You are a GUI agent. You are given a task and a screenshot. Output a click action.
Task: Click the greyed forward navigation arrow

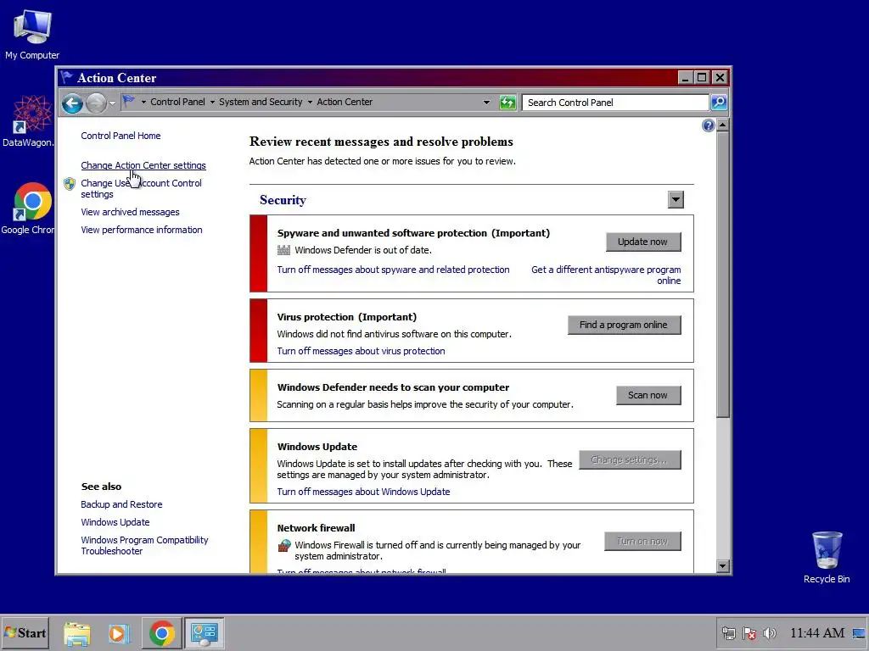(96, 103)
